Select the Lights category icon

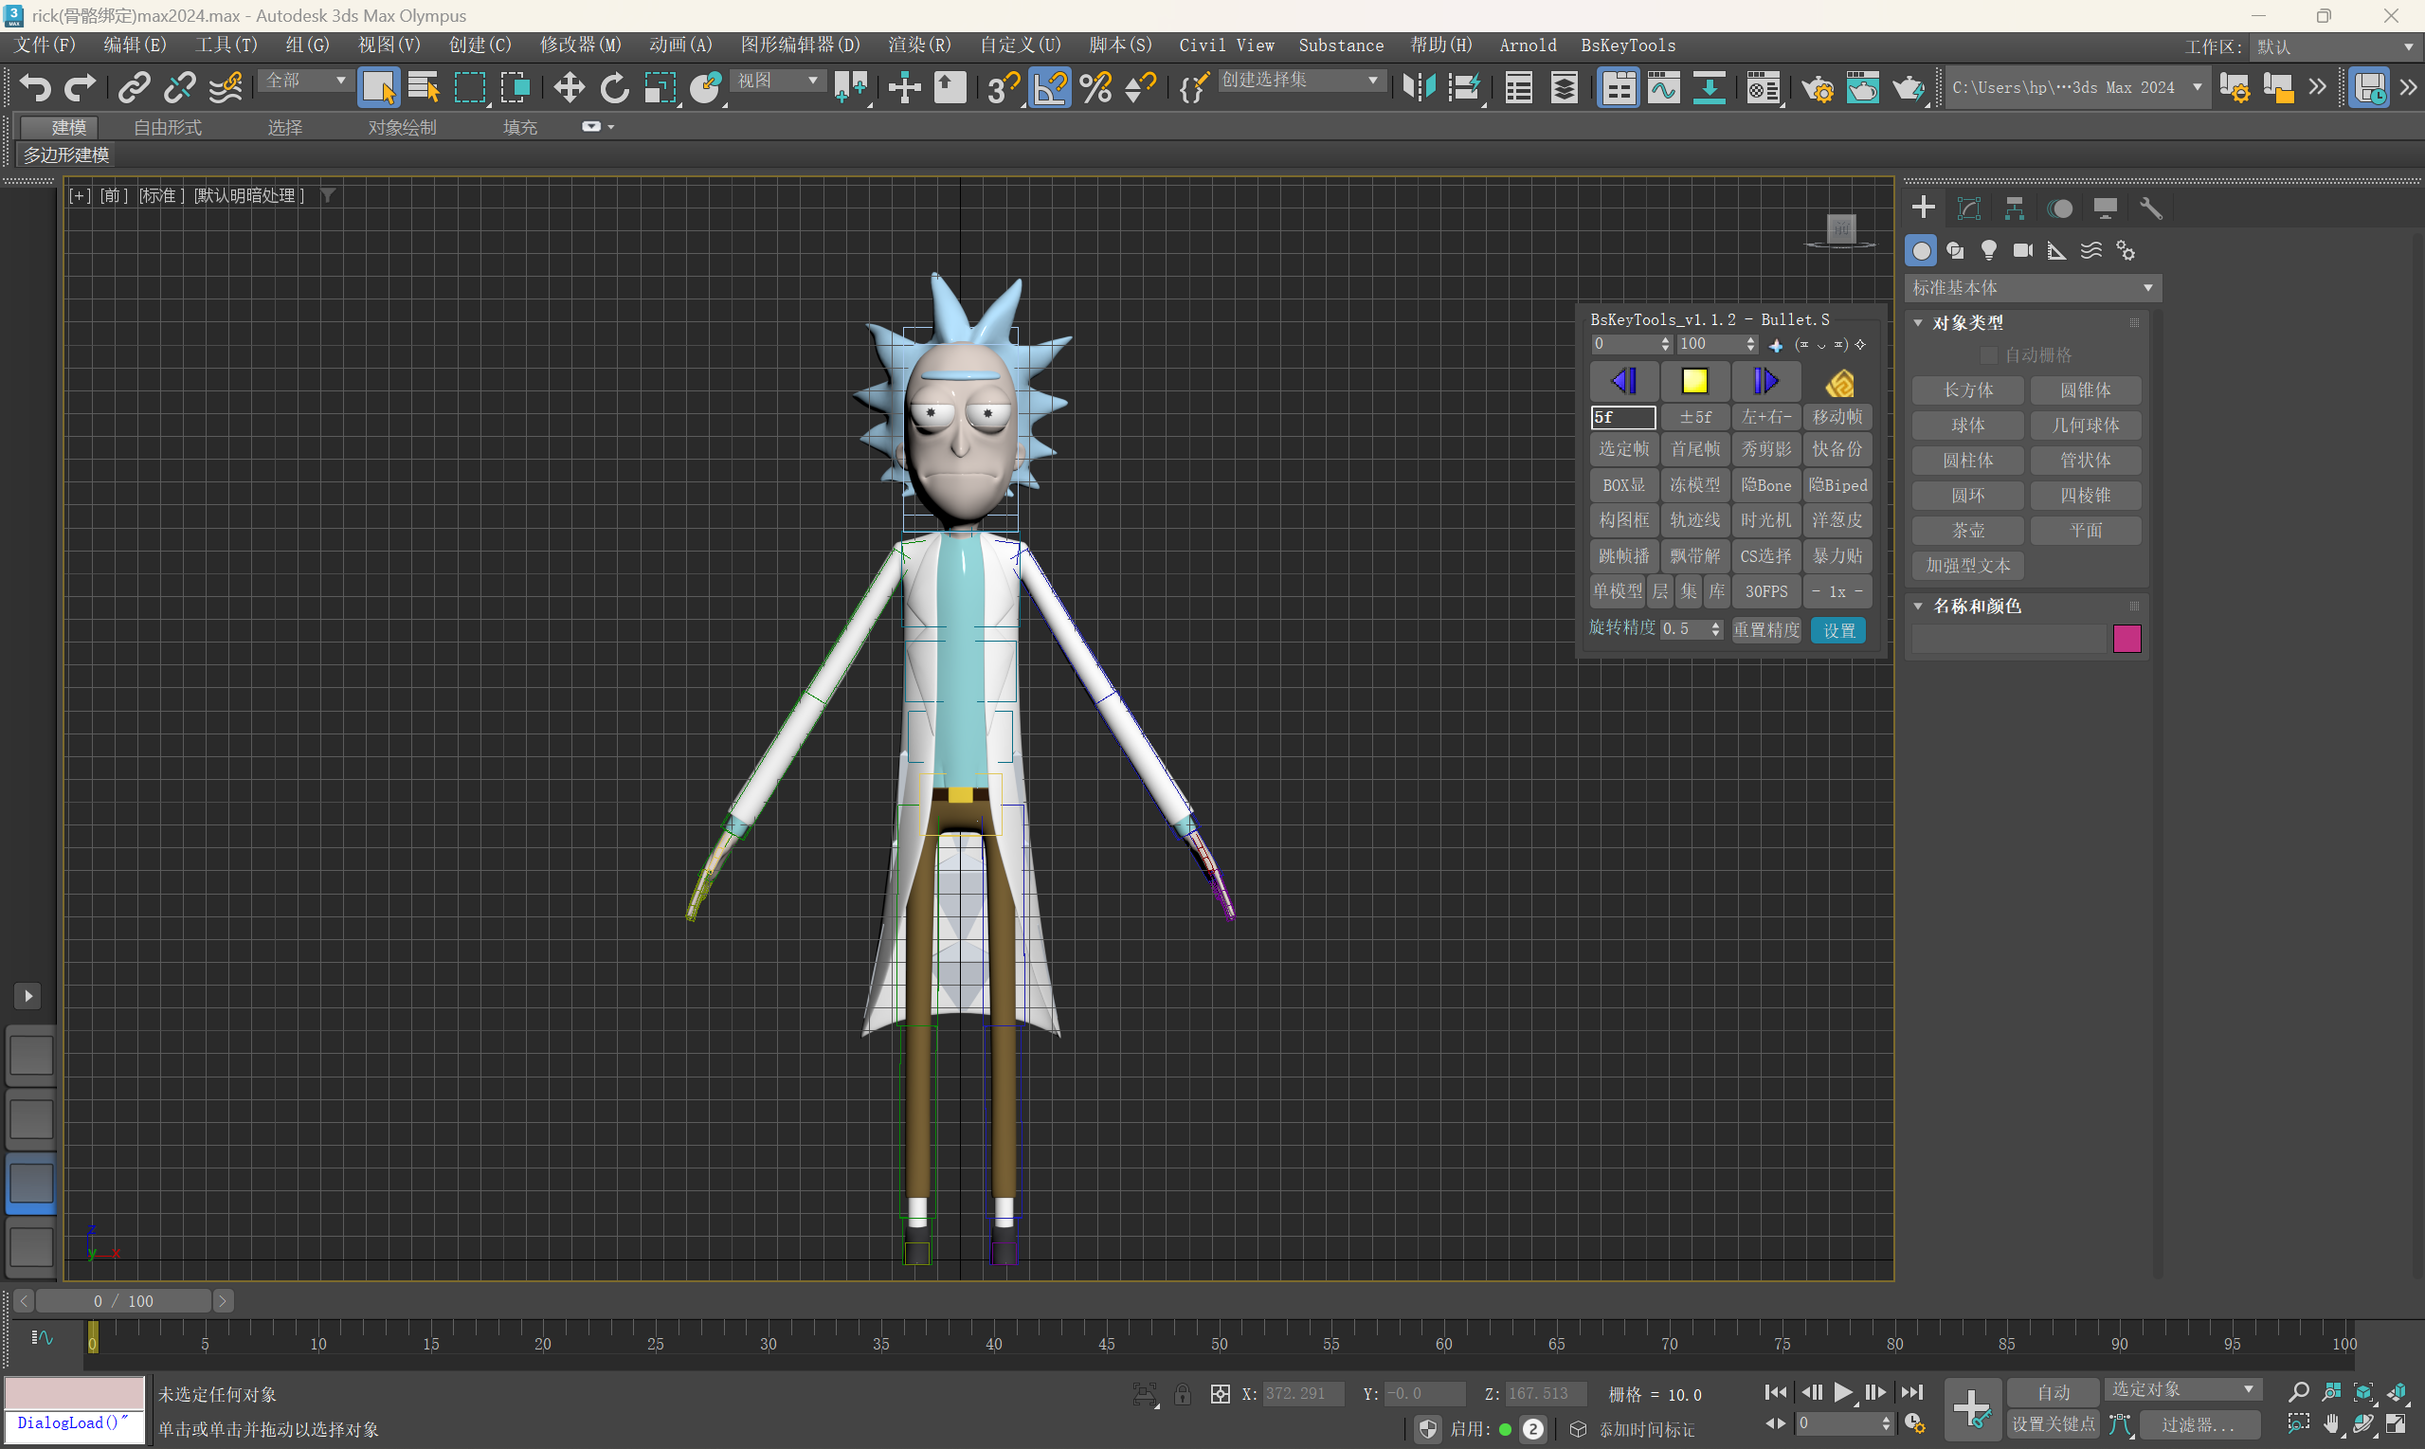click(1989, 251)
